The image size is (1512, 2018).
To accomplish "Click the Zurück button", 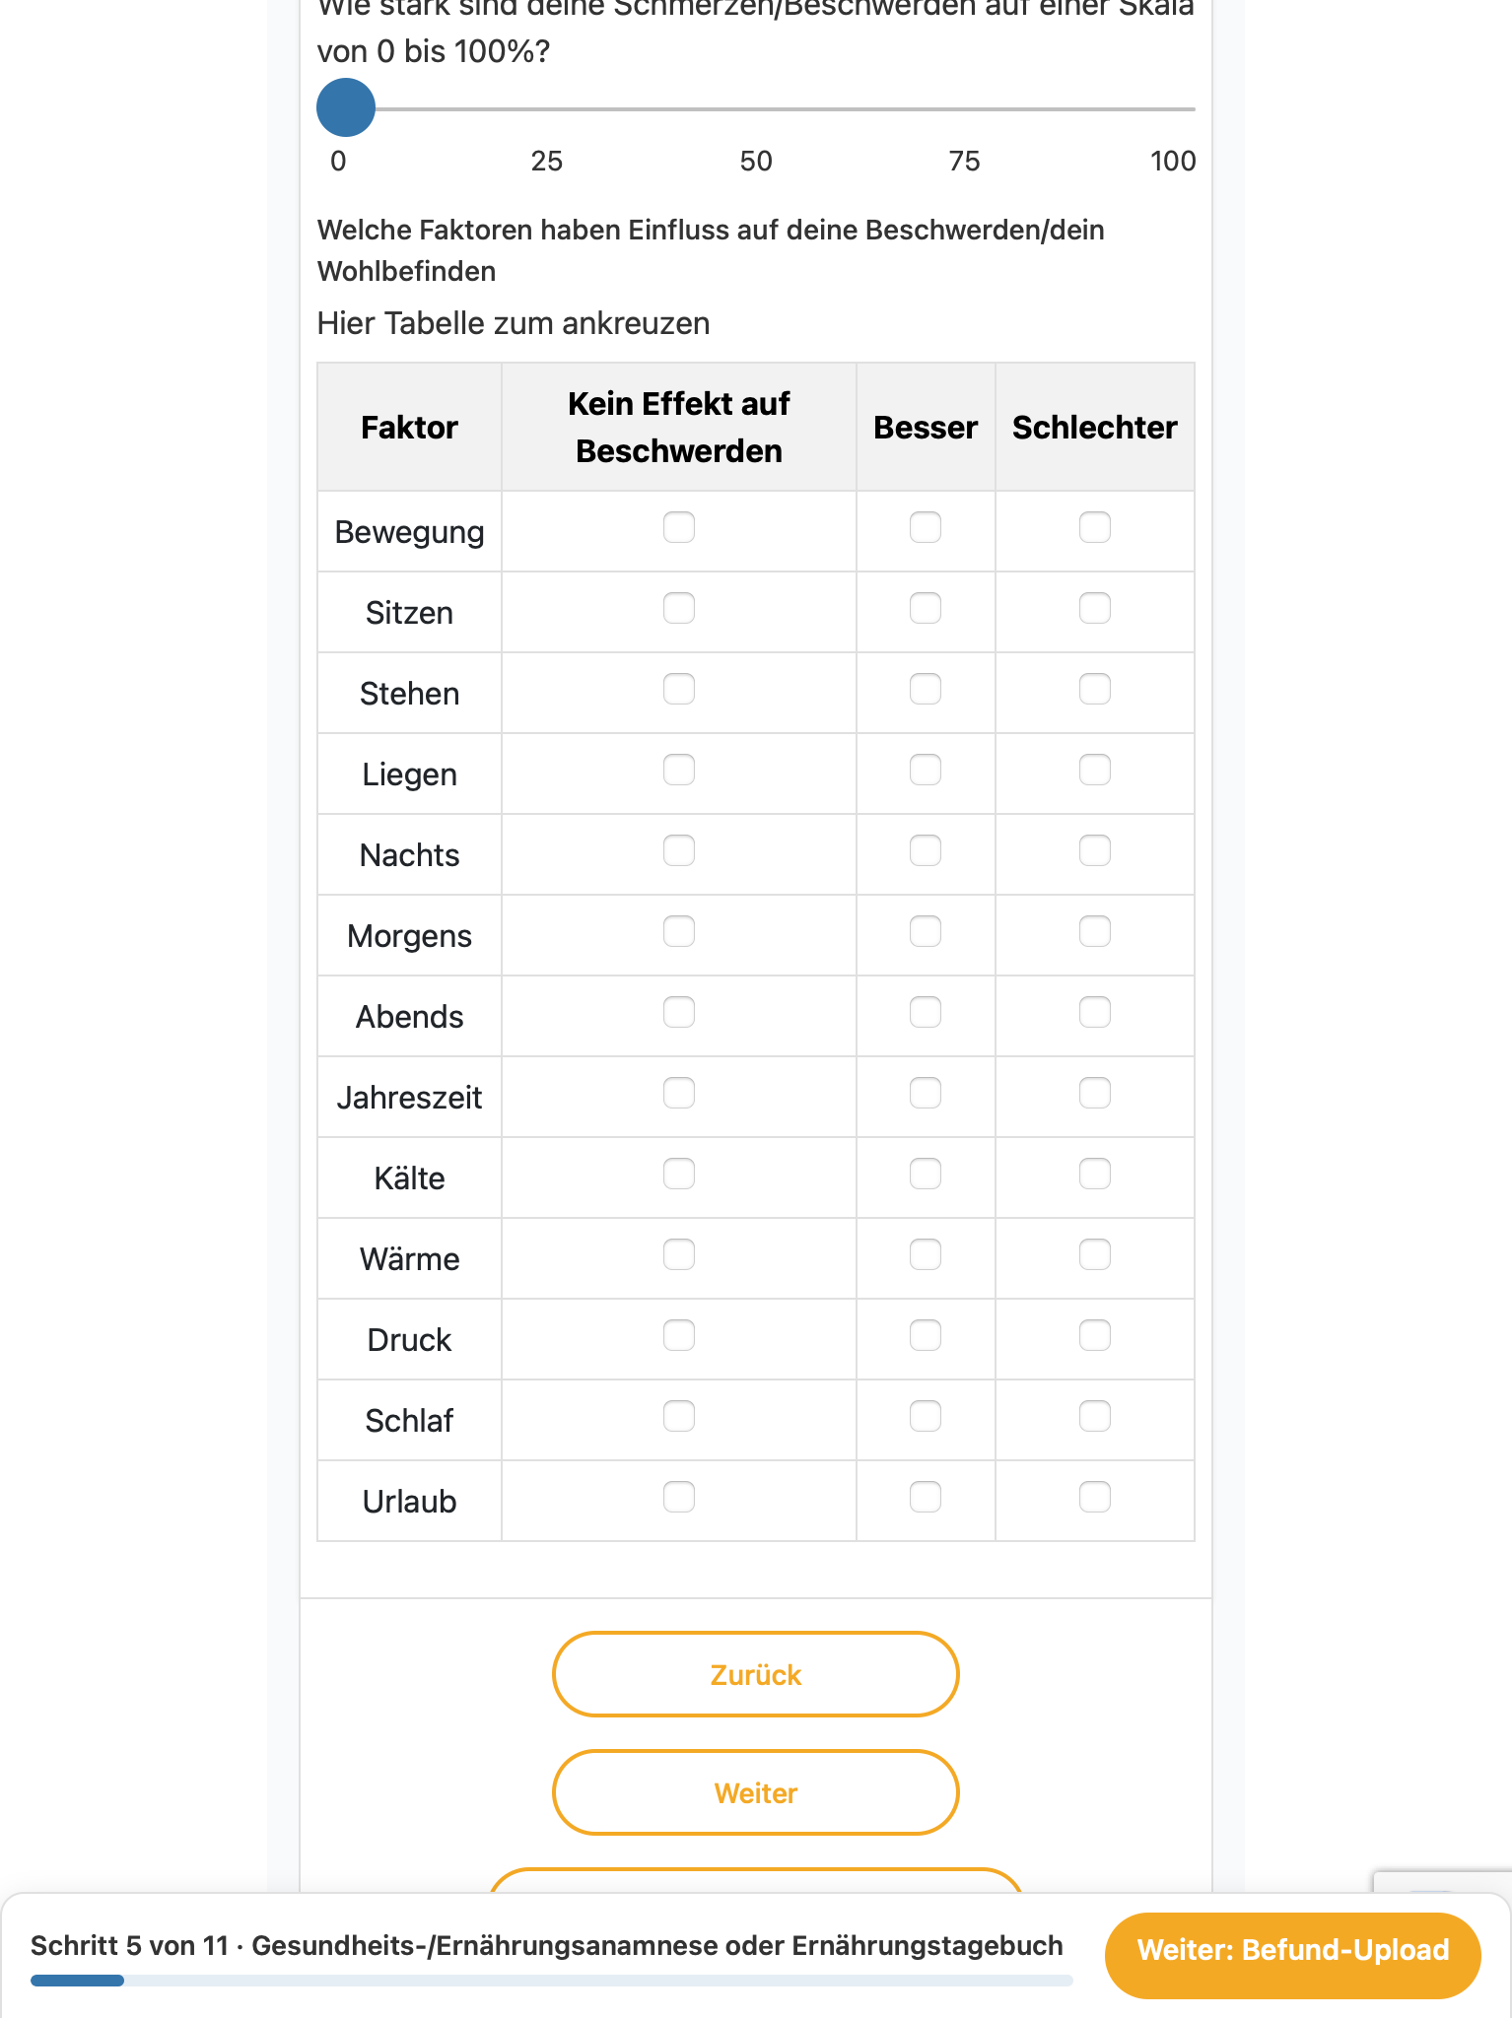I will [755, 1674].
